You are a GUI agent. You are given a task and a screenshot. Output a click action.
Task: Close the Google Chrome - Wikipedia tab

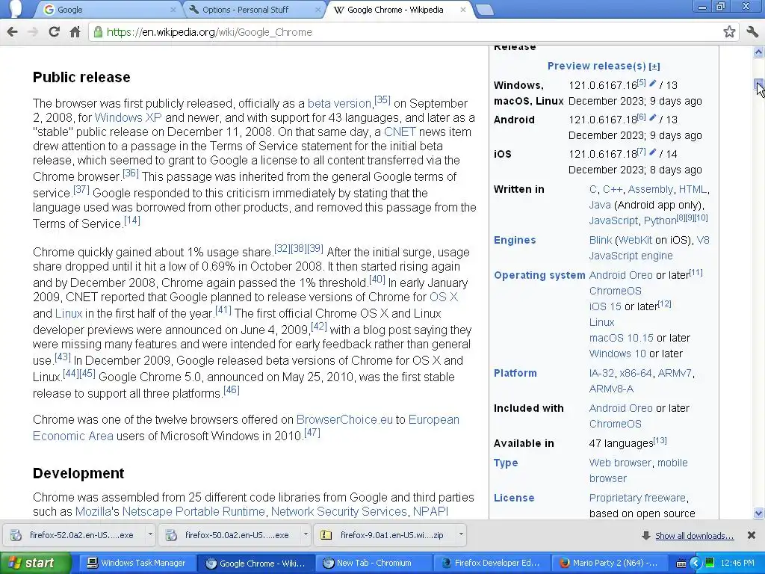(x=463, y=10)
